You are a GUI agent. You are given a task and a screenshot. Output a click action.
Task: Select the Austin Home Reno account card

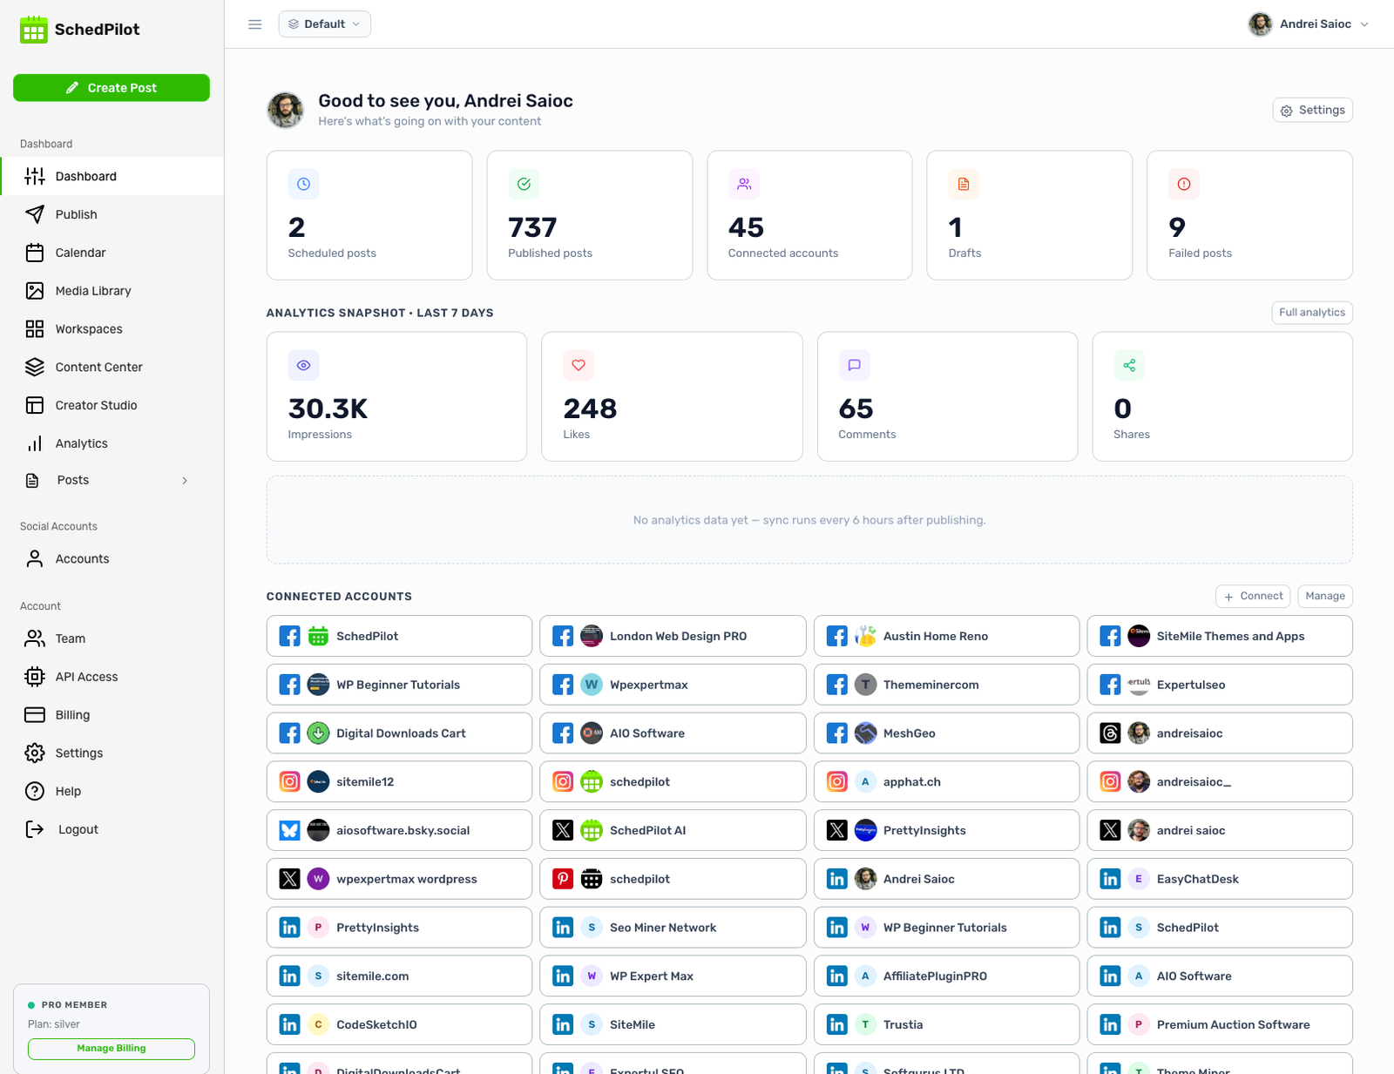(x=946, y=636)
